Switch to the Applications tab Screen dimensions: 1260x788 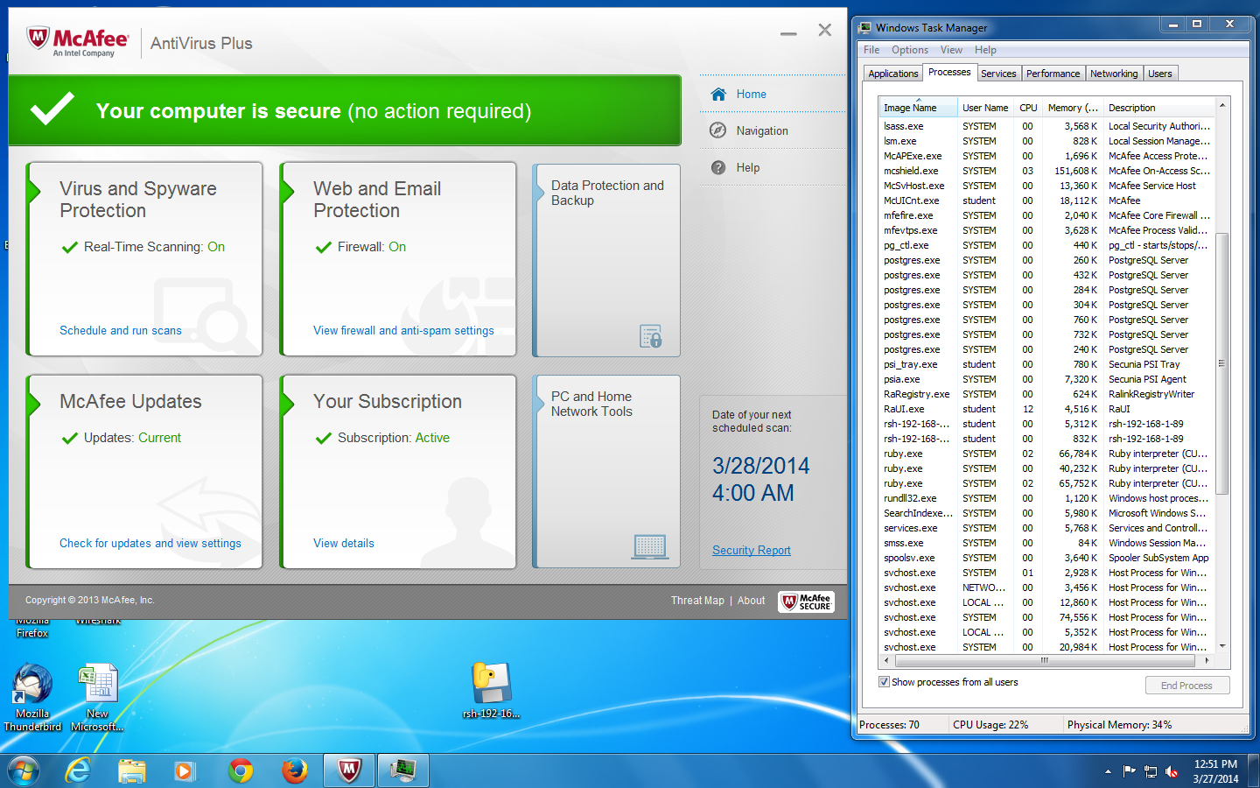click(893, 74)
